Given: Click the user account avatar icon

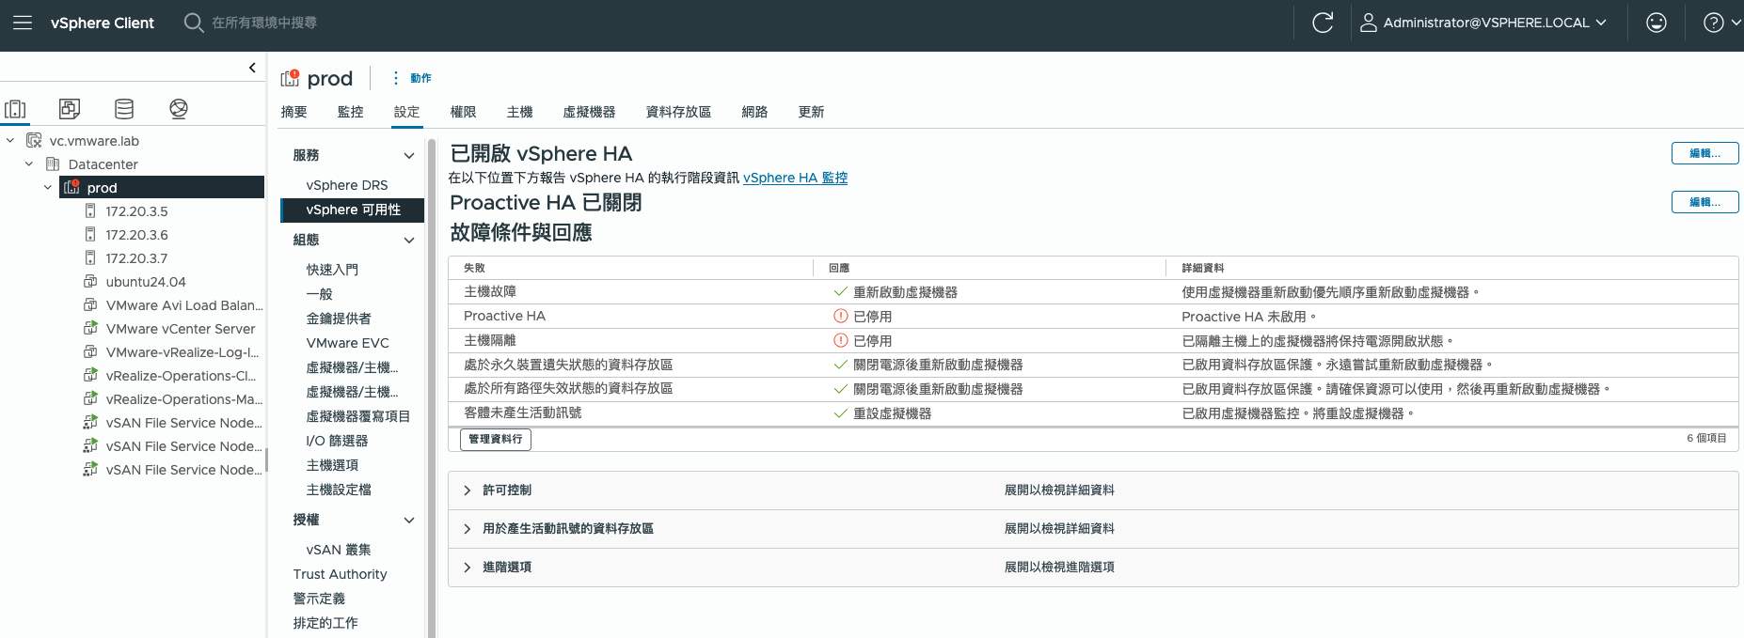Looking at the screenshot, I should click(1369, 23).
